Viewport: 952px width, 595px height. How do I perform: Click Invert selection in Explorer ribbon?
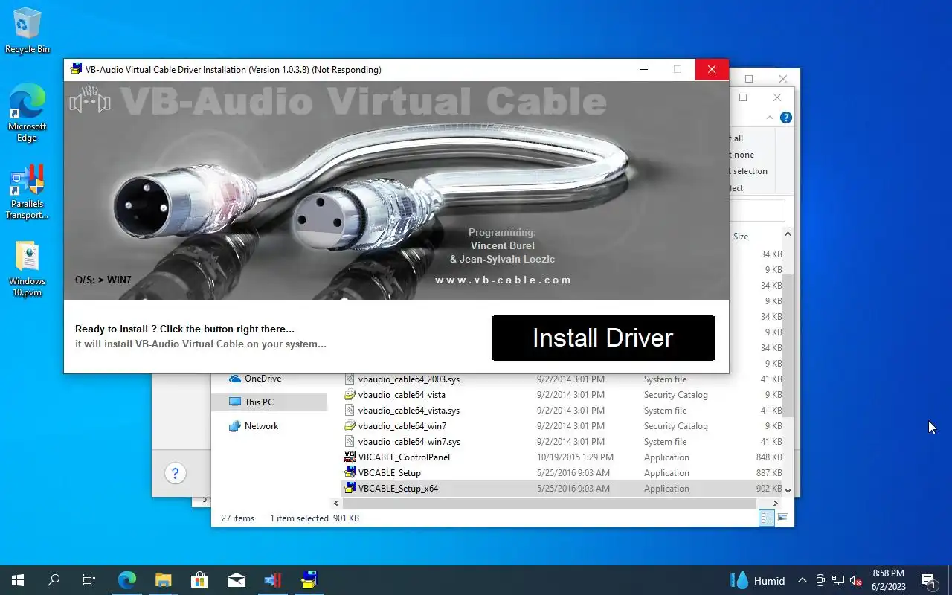pos(750,171)
